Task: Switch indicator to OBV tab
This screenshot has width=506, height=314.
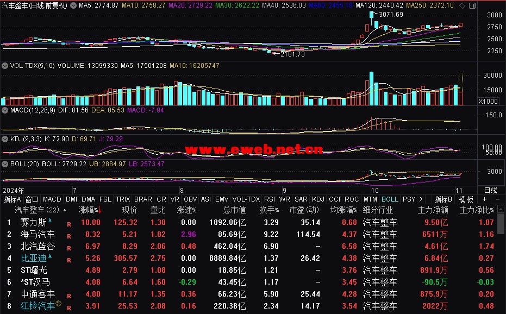Action: (x=190, y=199)
